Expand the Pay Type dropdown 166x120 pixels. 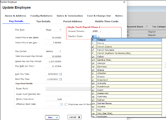[60, 30]
